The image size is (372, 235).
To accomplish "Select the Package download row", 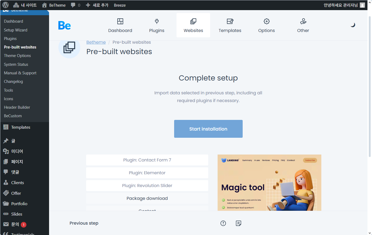I will [147, 198].
